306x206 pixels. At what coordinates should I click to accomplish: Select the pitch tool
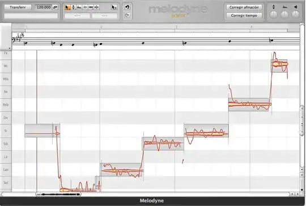point(74,7)
